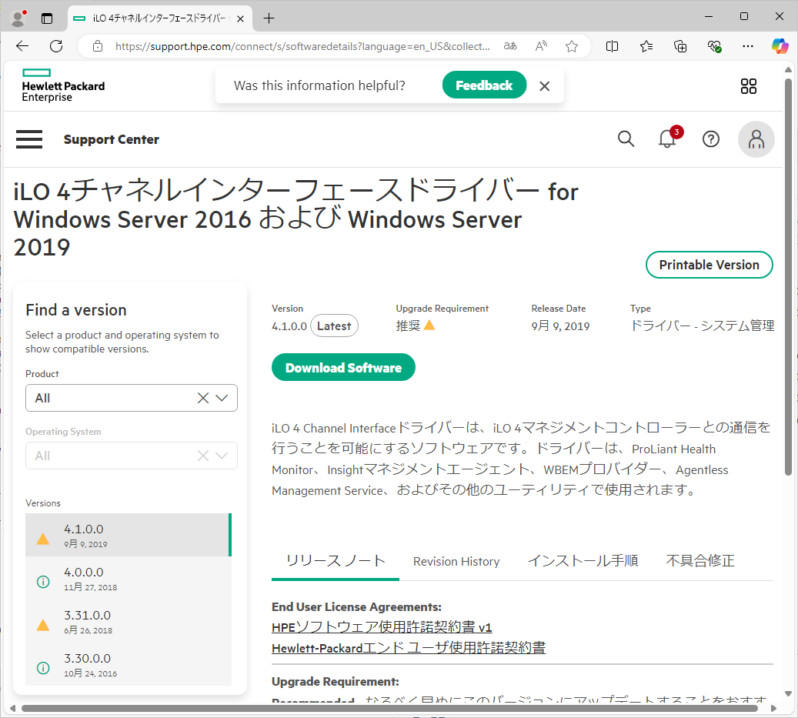798x718 pixels.
Task: View notifications bell with 3 alerts
Action: click(x=668, y=139)
